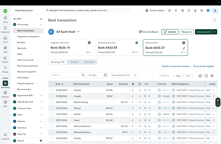
Task: Open the clipboard tasks icon in top bar
Action: tap(170, 11)
